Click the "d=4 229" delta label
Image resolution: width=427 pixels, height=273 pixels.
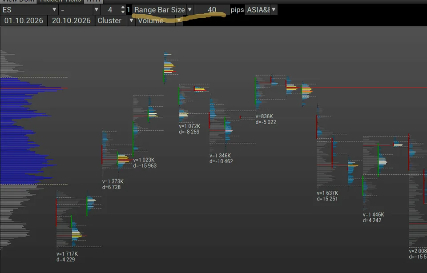click(66, 259)
